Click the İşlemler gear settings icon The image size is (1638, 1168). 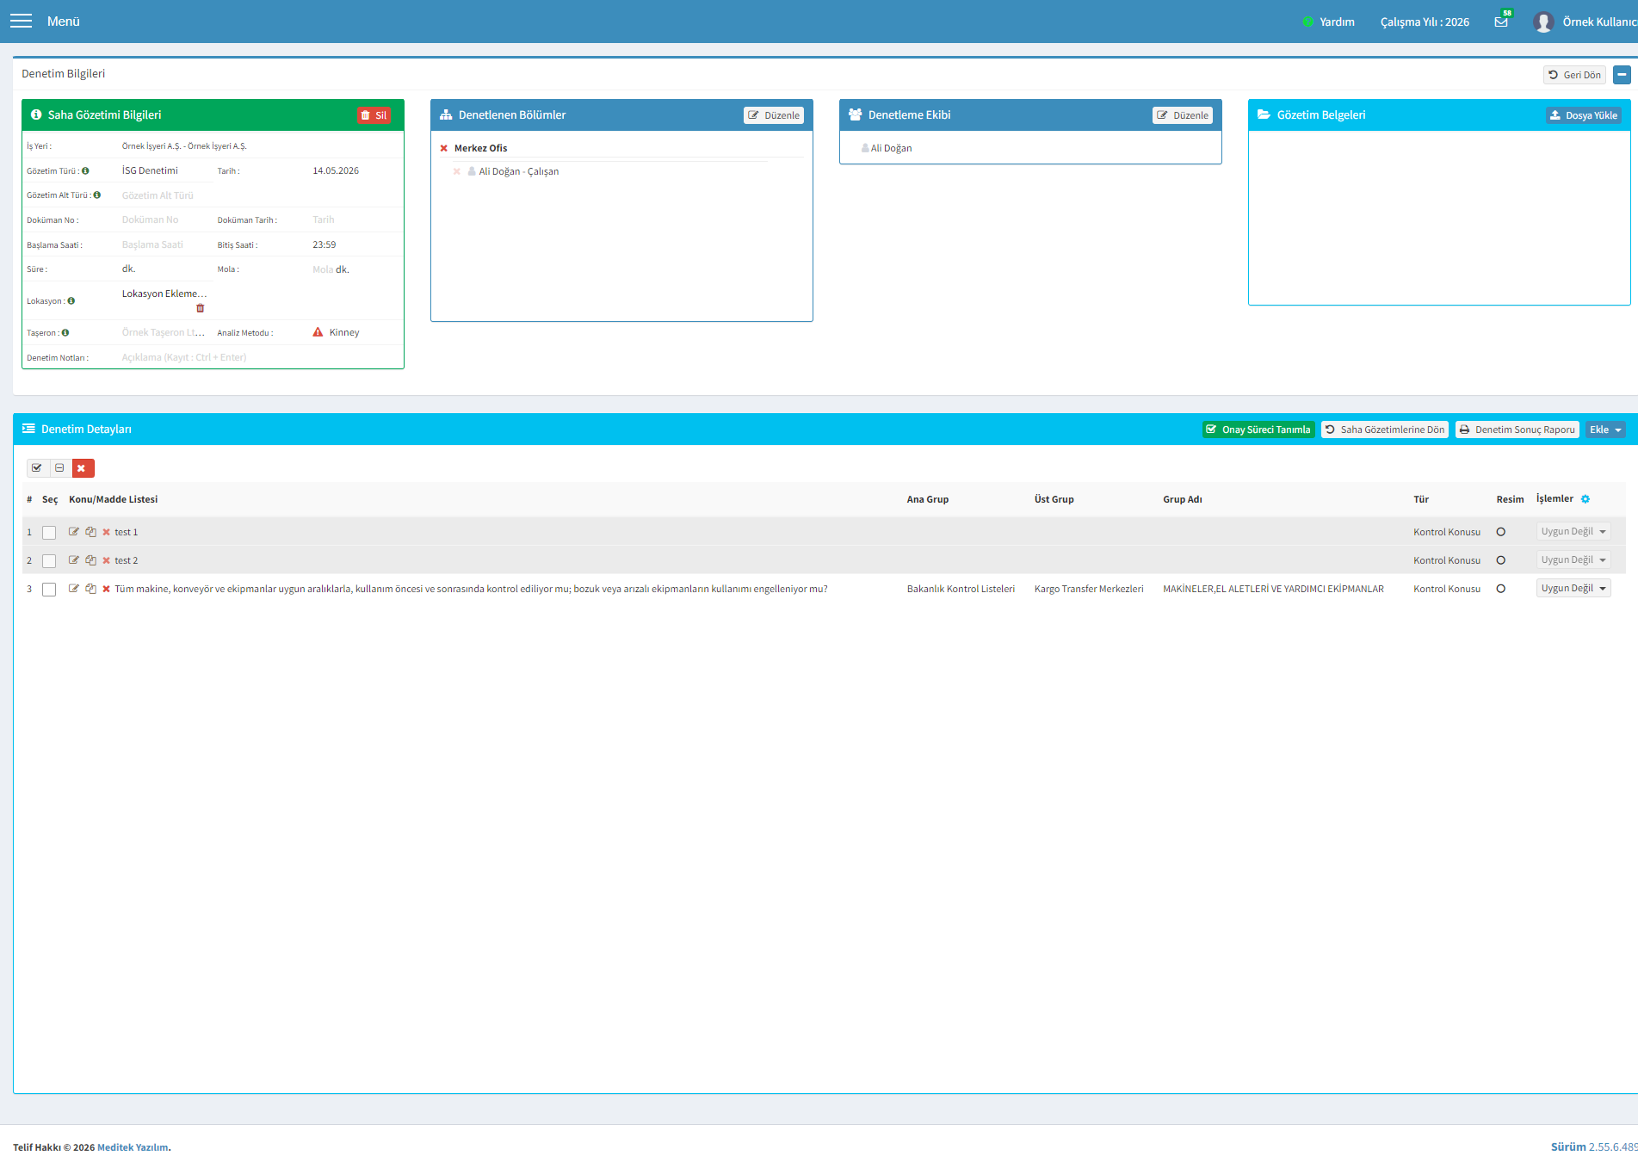pos(1585,499)
